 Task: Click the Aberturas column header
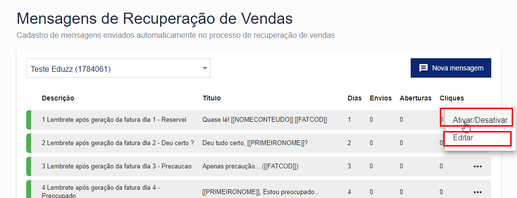[415, 98]
